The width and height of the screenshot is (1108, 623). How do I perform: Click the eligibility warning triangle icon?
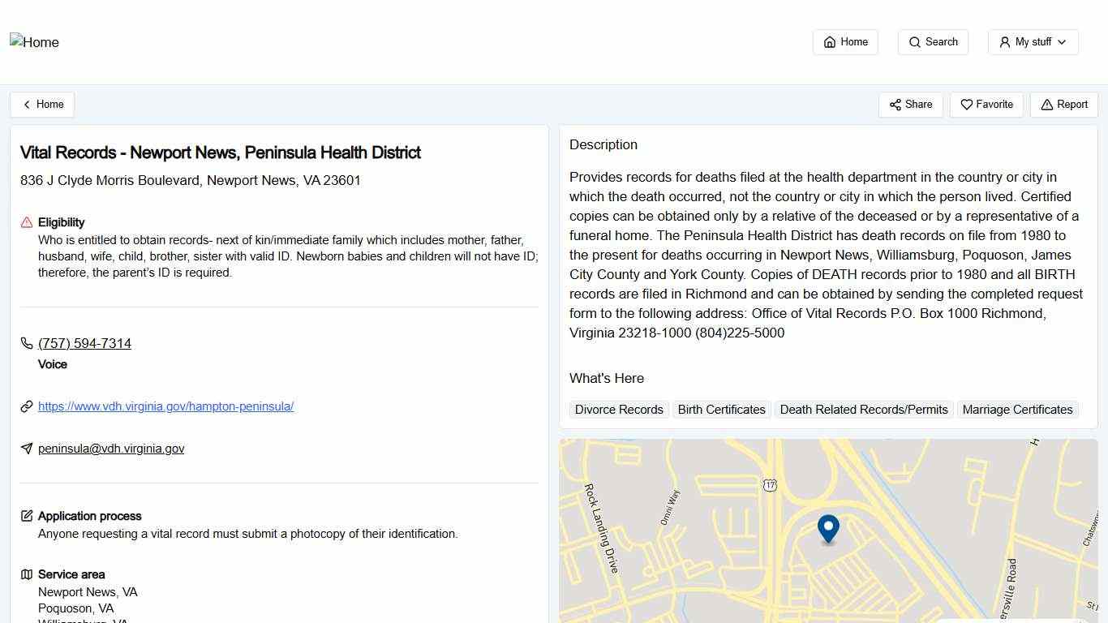point(27,222)
